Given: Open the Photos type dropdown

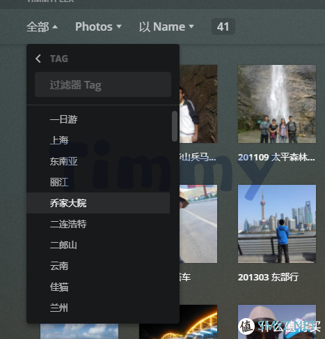Looking at the screenshot, I should 98,27.
